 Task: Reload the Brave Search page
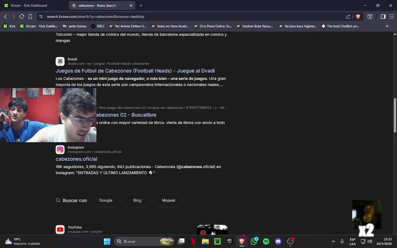pyautogui.click(x=22, y=17)
